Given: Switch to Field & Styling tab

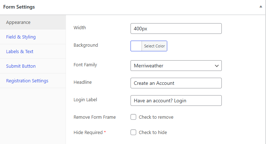Looking at the screenshot, I should [33, 37].
